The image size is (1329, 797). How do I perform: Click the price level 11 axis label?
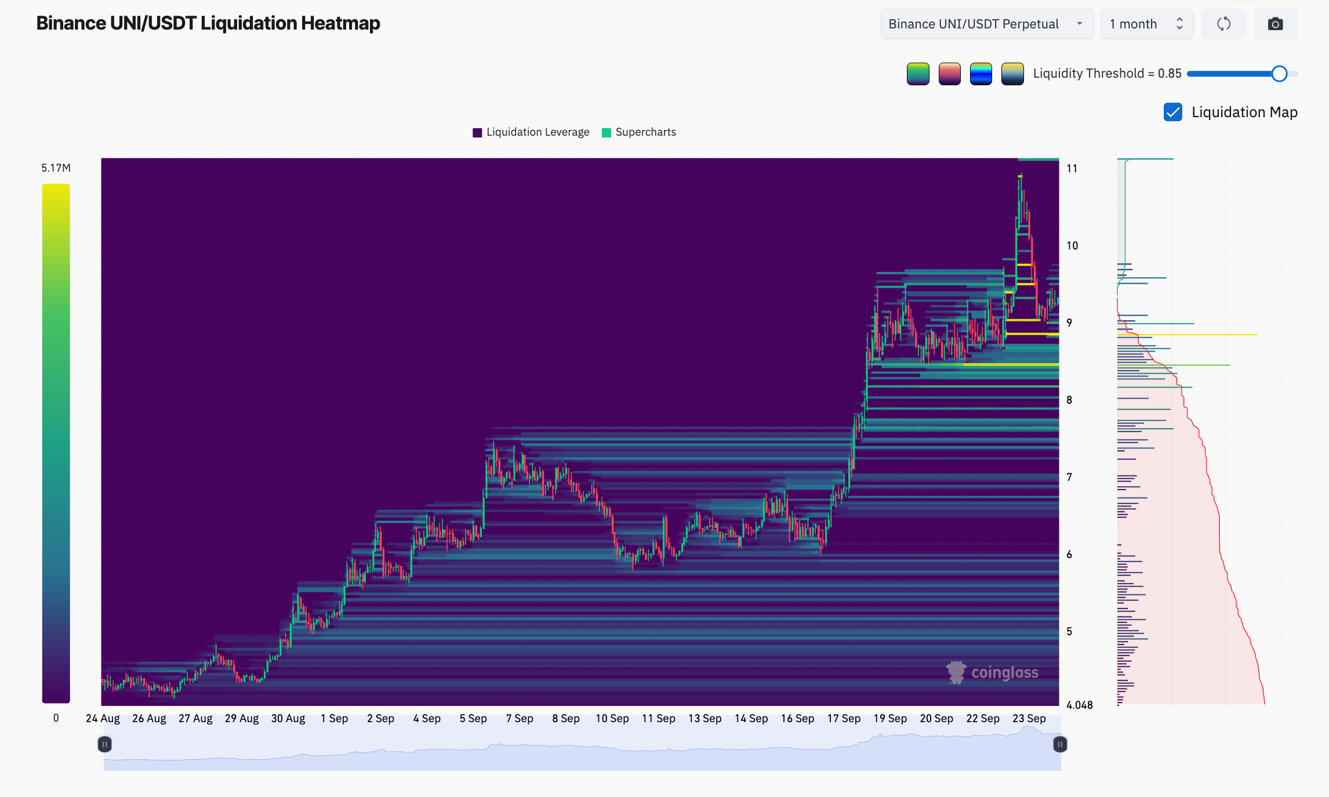tap(1072, 169)
